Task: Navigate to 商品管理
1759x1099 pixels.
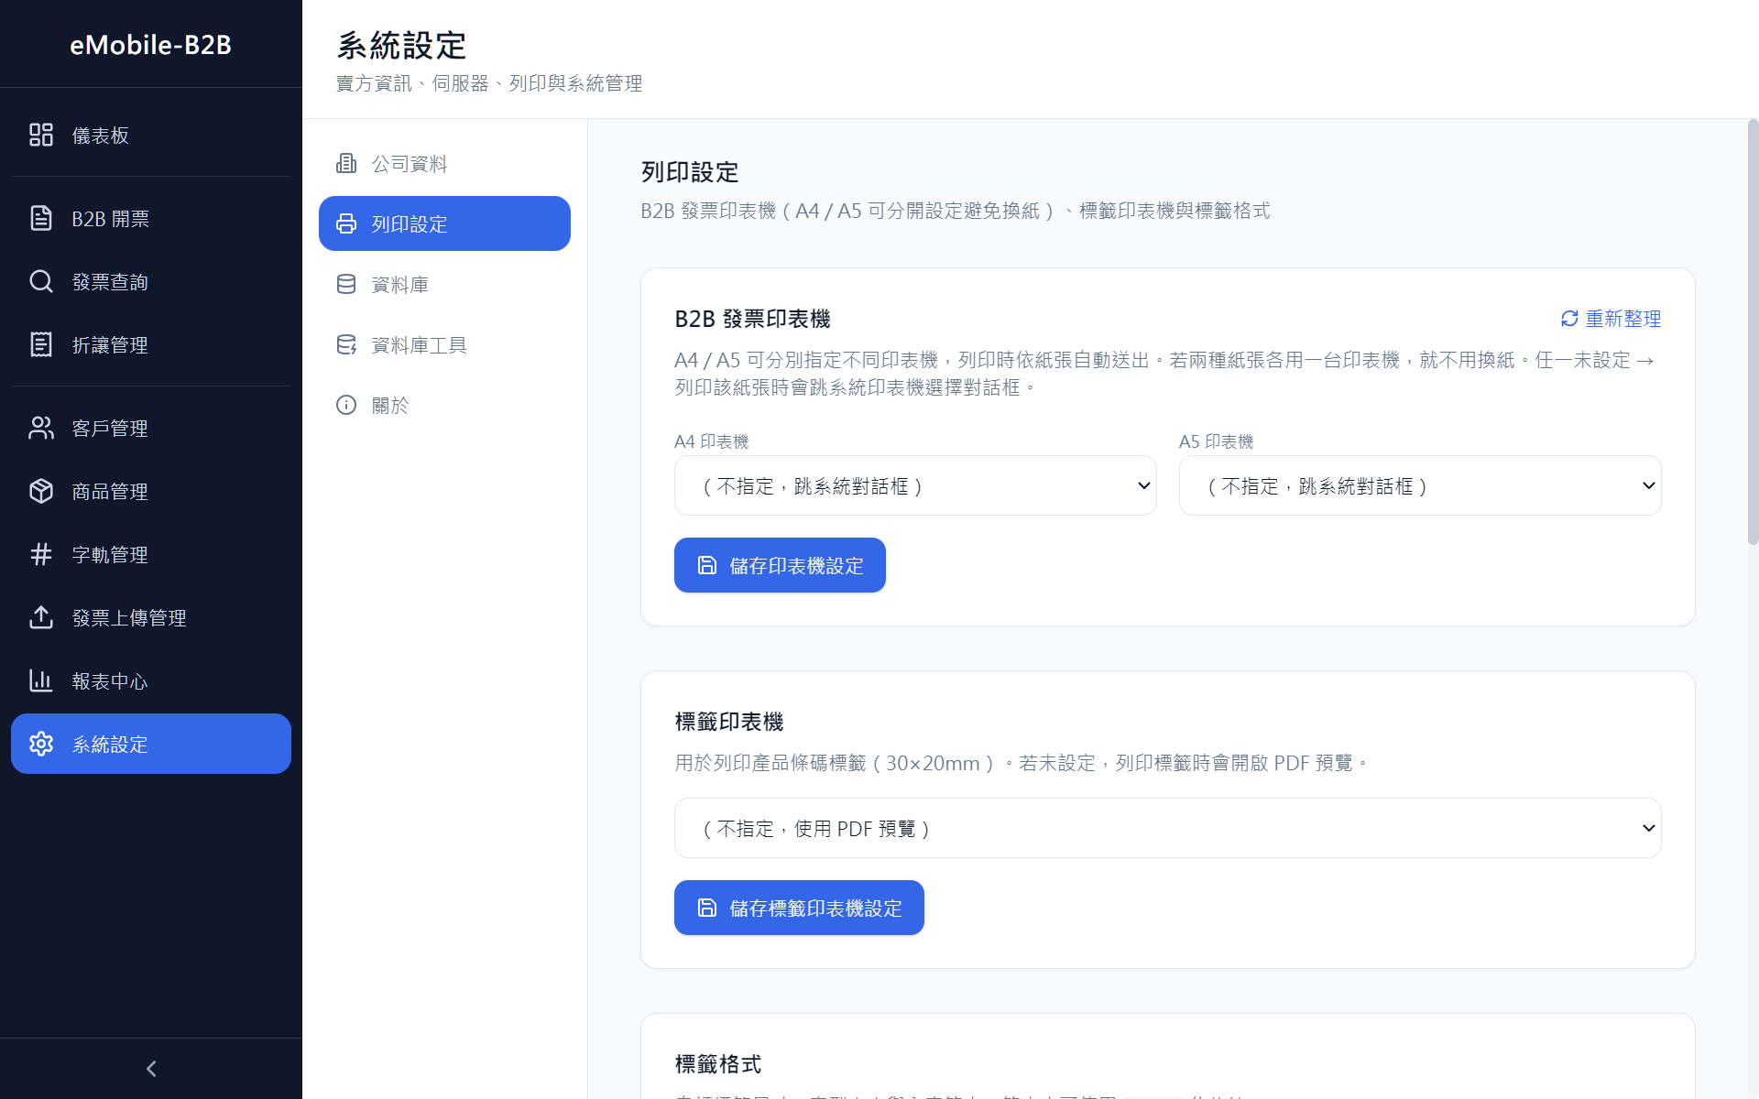Action: [151, 491]
